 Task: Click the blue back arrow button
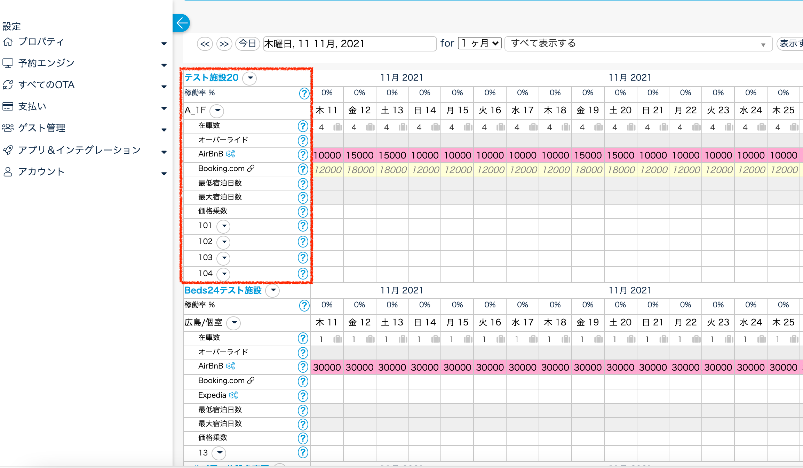pyautogui.click(x=181, y=23)
